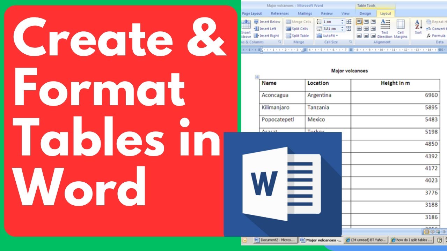Align cell text center left
This screenshot has height=251, width=447.
(x=359, y=29)
